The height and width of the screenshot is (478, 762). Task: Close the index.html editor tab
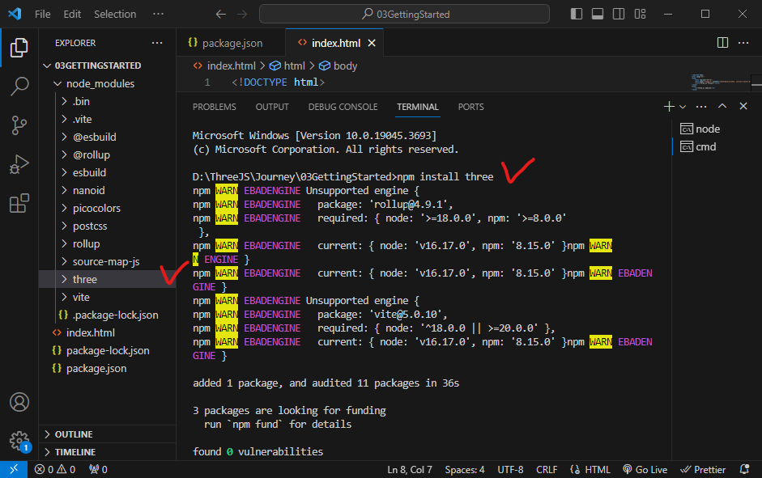[372, 43]
